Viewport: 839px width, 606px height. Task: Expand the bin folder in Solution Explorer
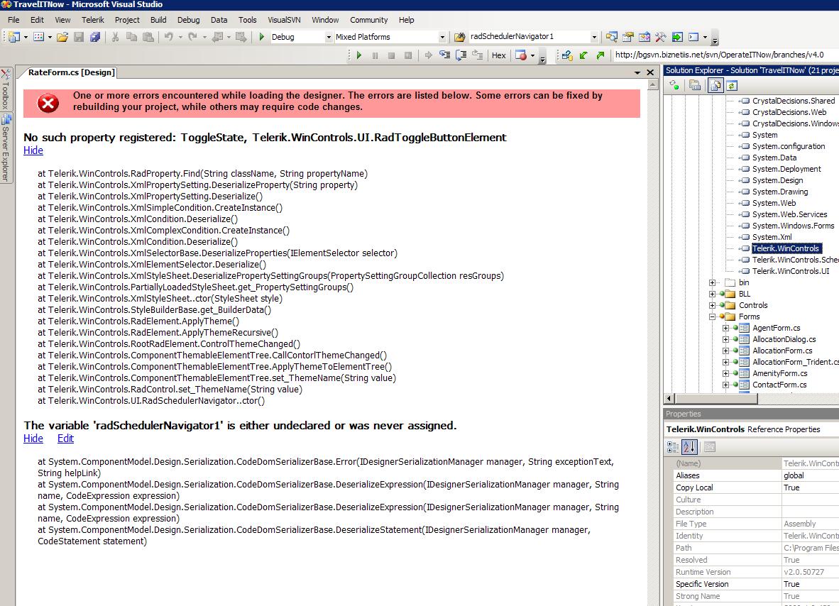click(712, 282)
